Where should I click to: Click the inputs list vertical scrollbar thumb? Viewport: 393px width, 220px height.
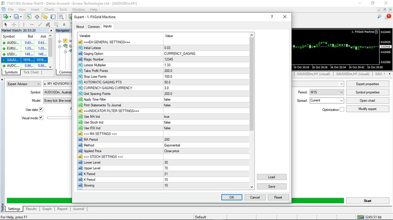(252, 84)
